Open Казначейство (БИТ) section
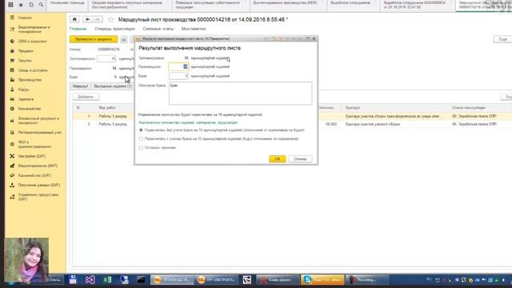 tap(34, 175)
